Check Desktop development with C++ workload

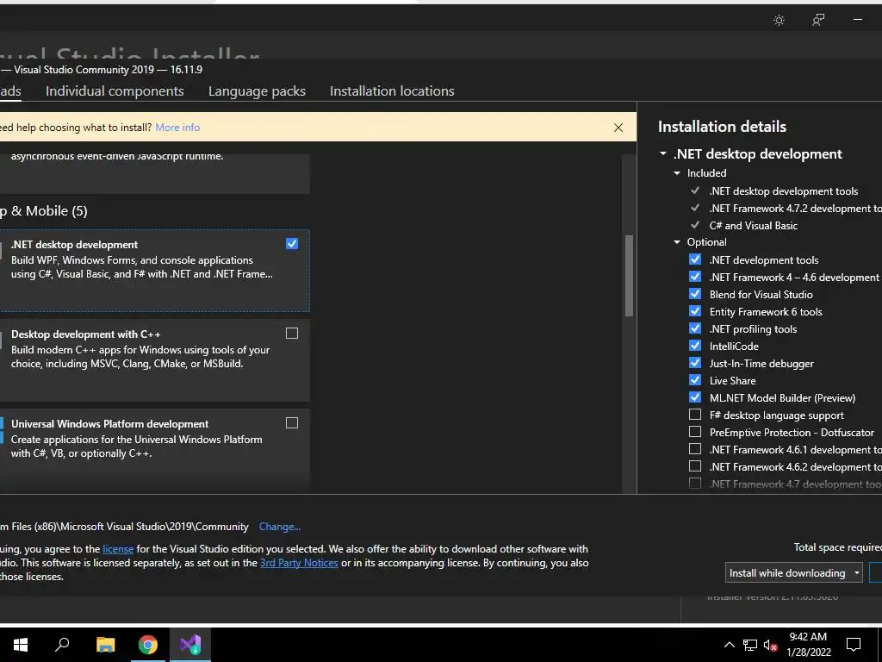point(292,334)
